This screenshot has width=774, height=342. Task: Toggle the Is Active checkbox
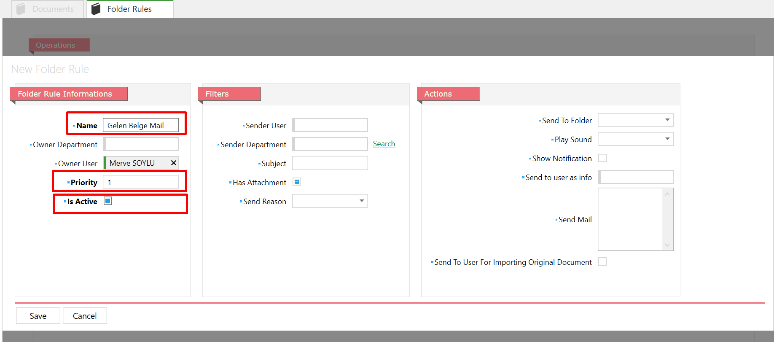click(x=108, y=201)
